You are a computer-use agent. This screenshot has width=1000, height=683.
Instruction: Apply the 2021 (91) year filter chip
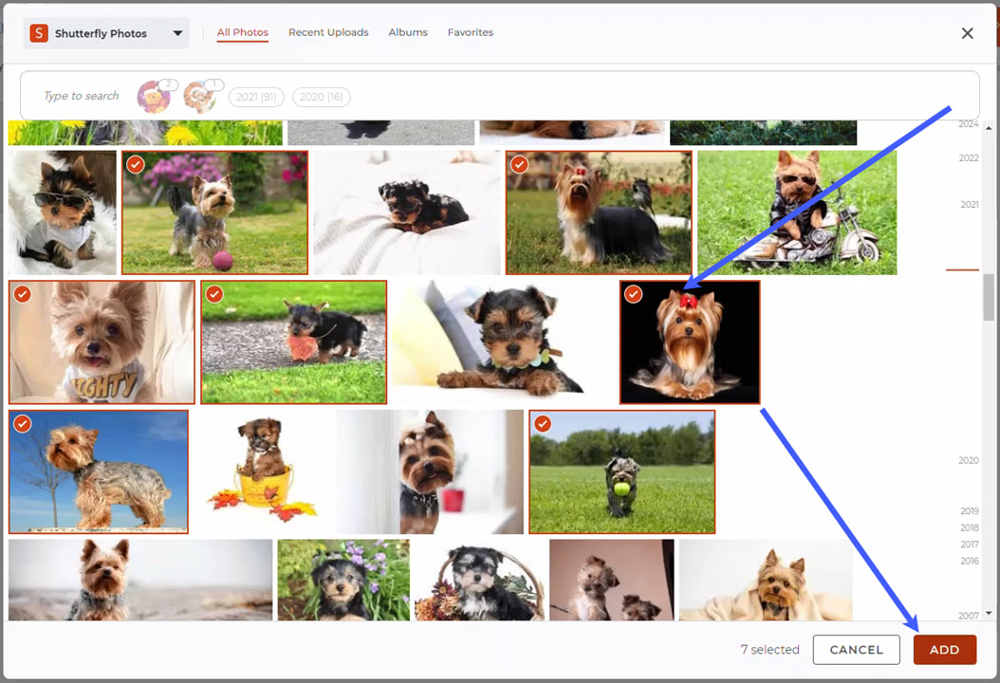[255, 96]
